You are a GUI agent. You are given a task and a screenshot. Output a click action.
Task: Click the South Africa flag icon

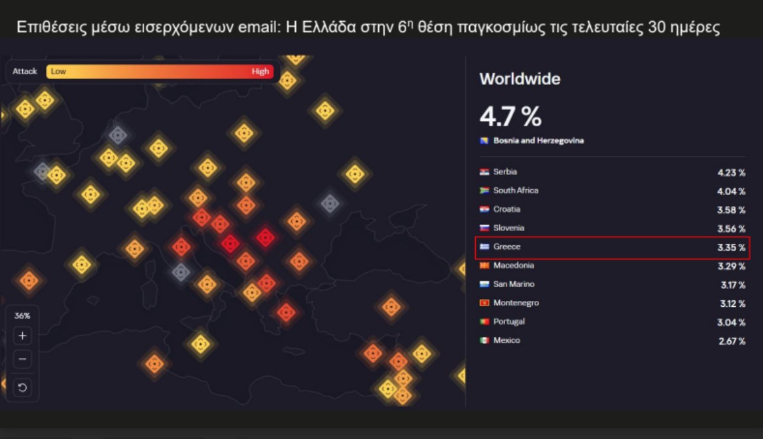point(486,190)
